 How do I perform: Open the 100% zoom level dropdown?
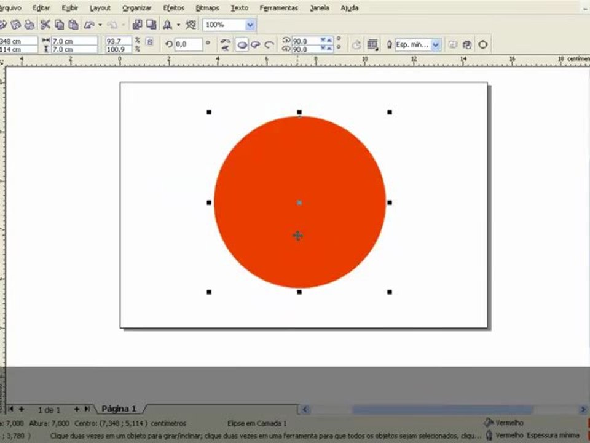point(250,25)
